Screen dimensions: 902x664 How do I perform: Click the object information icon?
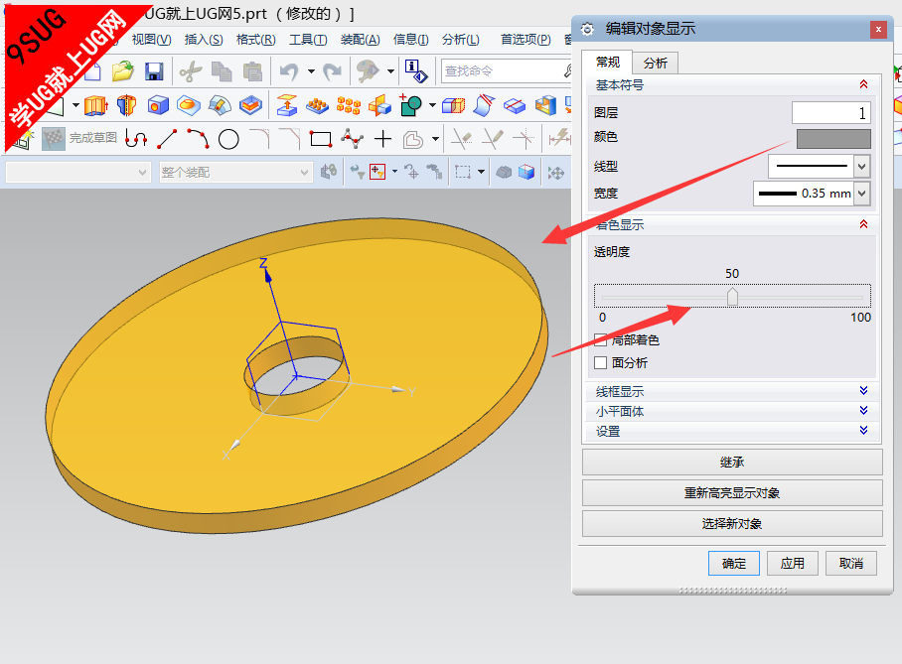(x=416, y=71)
